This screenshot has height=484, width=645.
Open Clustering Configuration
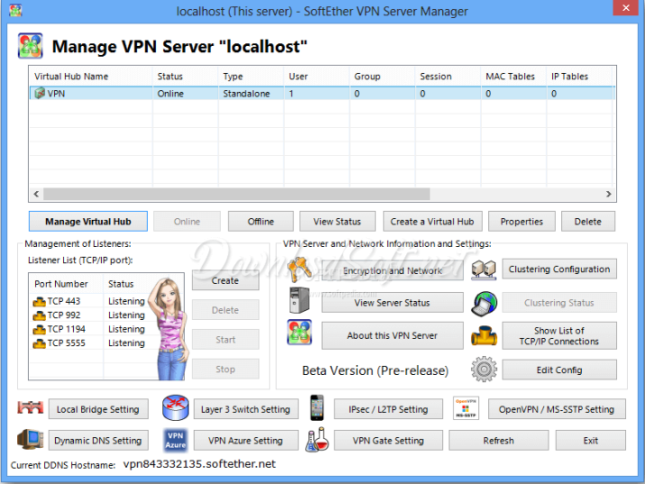click(559, 269)
